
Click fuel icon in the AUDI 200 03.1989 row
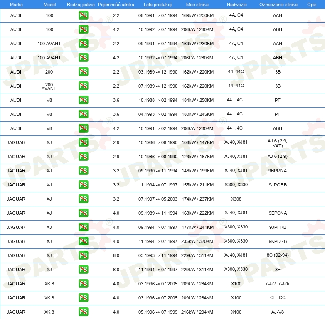click(83, 72)
